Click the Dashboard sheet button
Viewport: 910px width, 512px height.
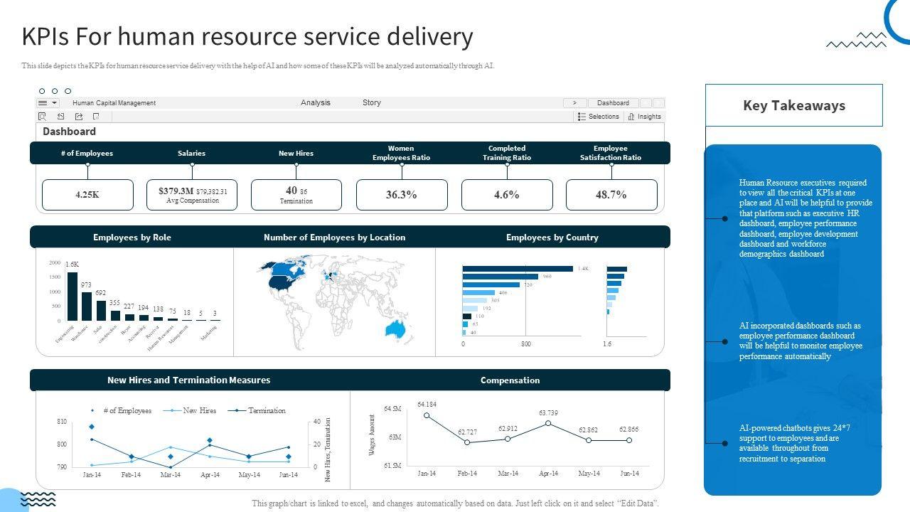coord(613,103)
